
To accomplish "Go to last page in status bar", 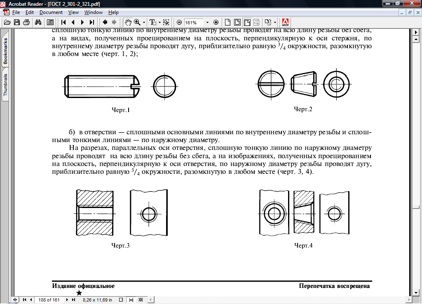I will pos(73,300).
